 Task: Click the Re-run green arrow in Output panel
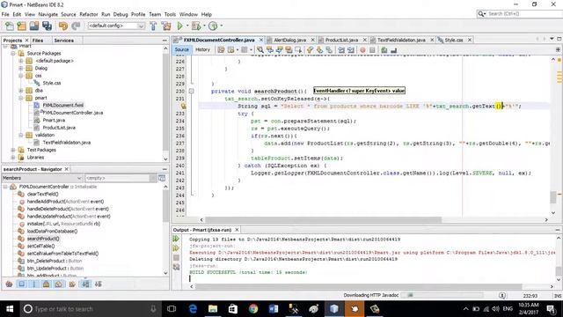[x=176, y=239]
